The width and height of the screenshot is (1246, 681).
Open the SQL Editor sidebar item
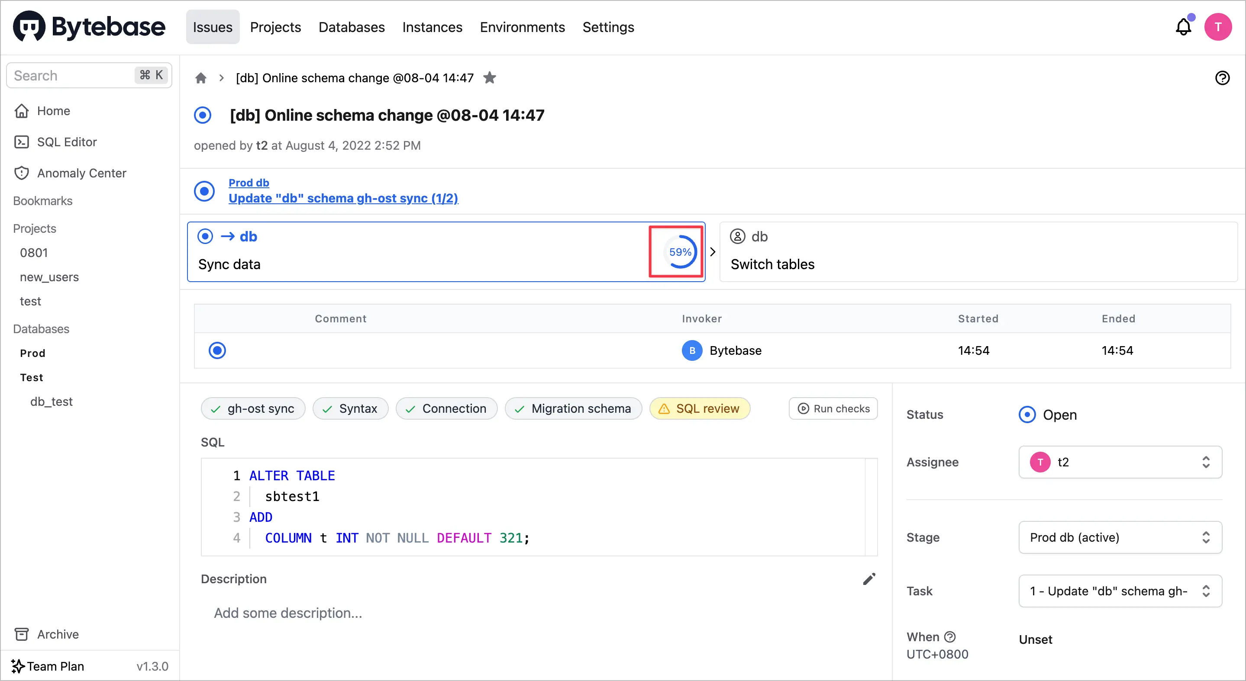67,141
